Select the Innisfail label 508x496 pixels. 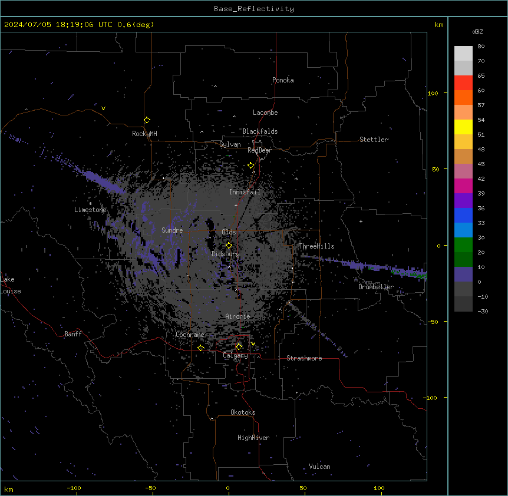coord(245,192)
